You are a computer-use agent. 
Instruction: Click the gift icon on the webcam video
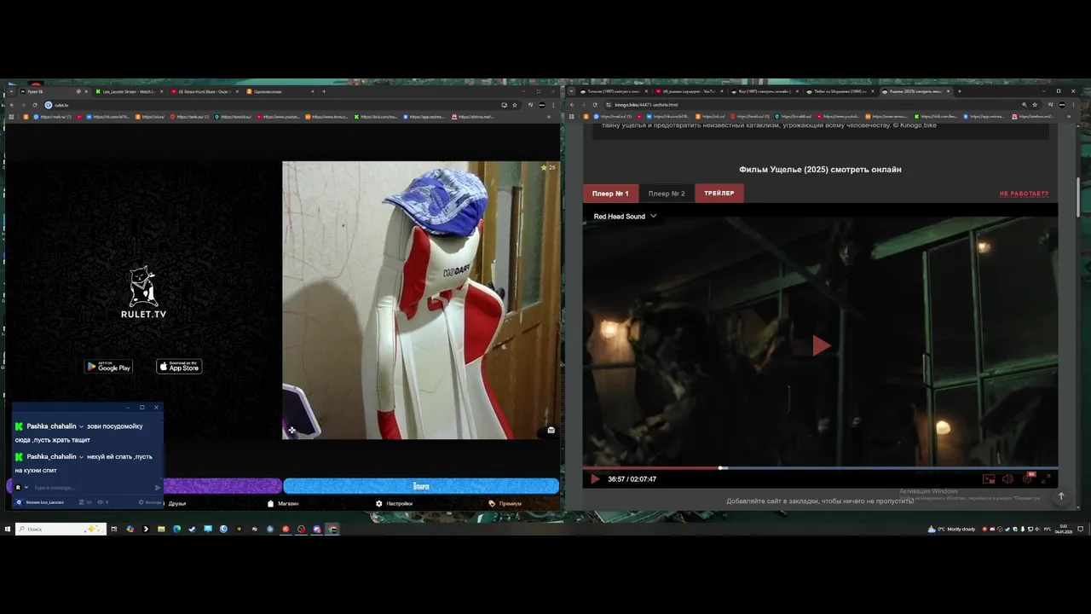point(551,430)
